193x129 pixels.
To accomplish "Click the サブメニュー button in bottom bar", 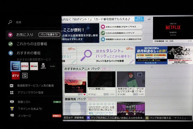I will coord(181,118).
